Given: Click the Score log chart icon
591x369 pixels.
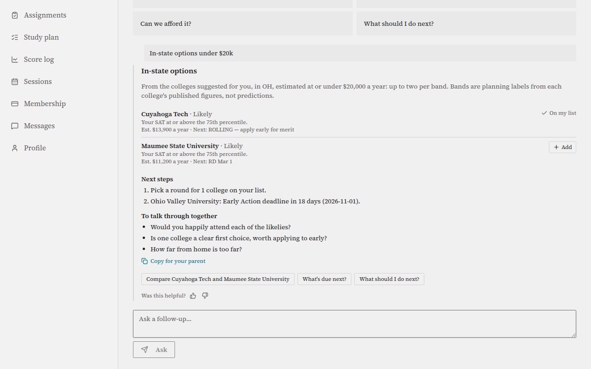Looking at the screenshot, I should coord(15,60).
